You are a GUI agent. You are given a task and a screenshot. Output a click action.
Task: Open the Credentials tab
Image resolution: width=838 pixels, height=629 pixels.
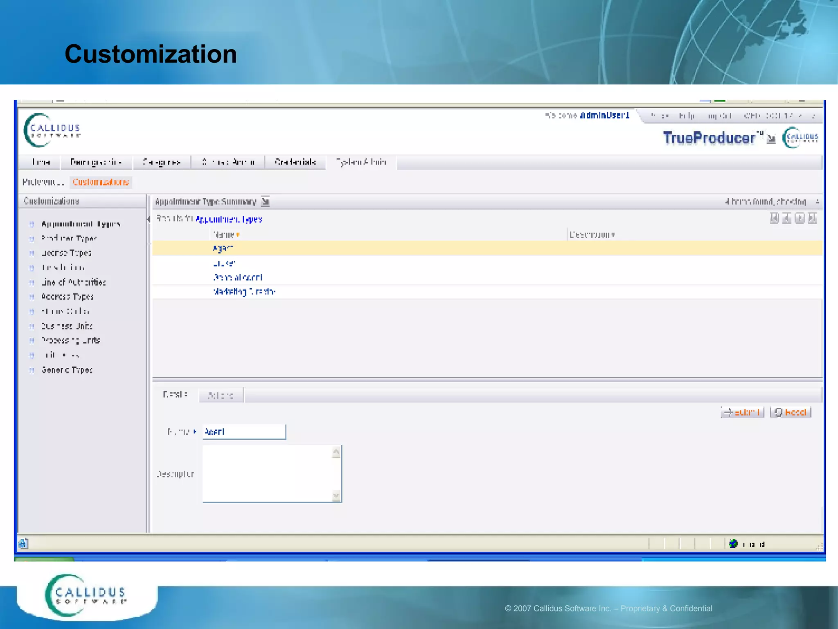[295, 162]
